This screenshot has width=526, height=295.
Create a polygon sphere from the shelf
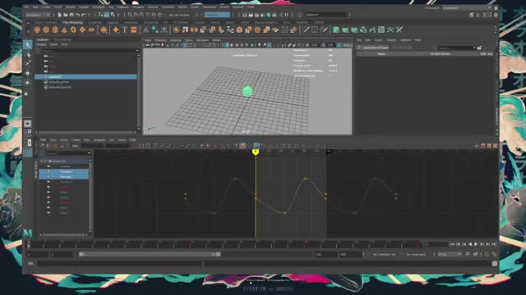[37, 29]
